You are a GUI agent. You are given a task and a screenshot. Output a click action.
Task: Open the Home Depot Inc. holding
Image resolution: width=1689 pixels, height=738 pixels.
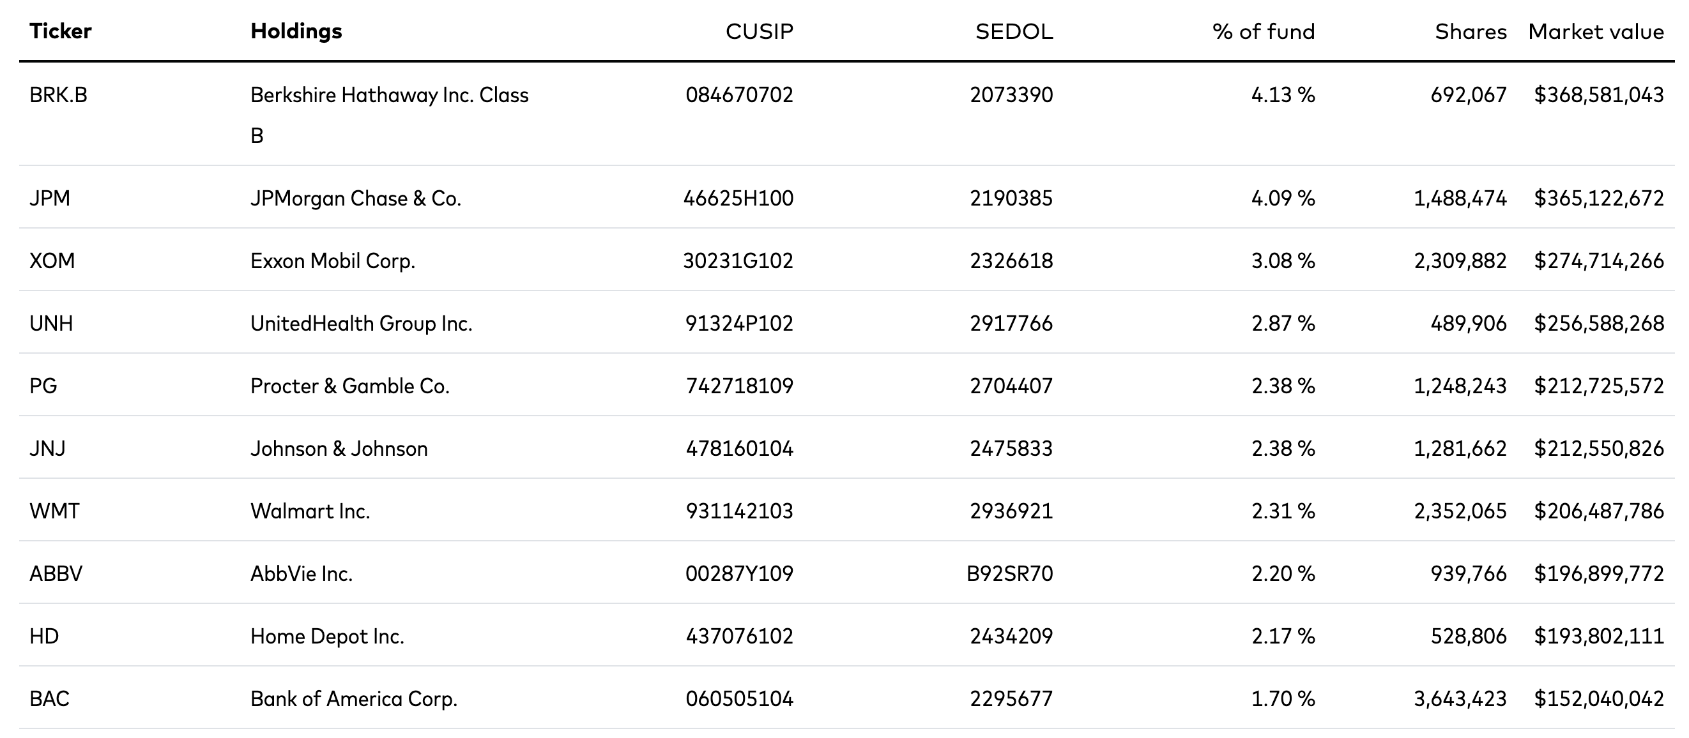click(326, 636)
